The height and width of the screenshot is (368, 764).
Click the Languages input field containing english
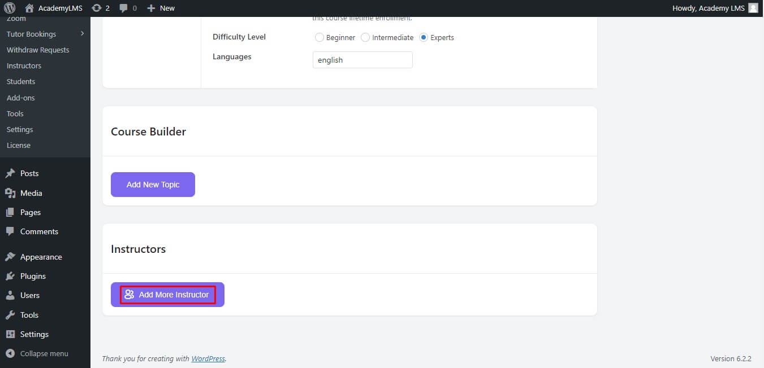(362, 60)
